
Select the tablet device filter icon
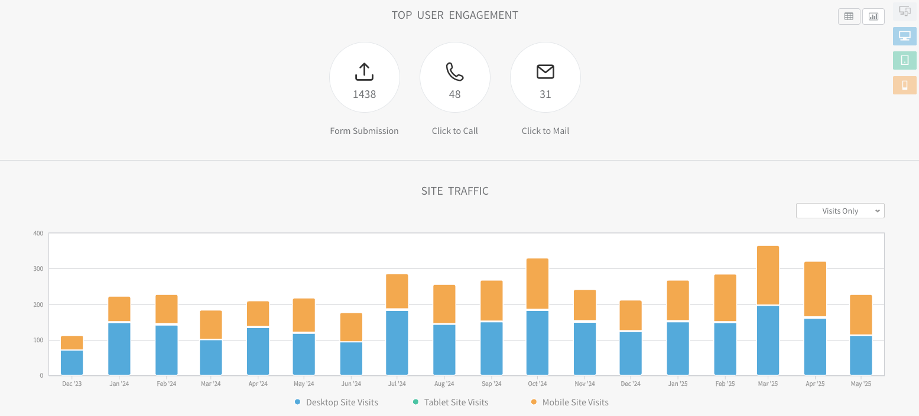tap(904, 60)
